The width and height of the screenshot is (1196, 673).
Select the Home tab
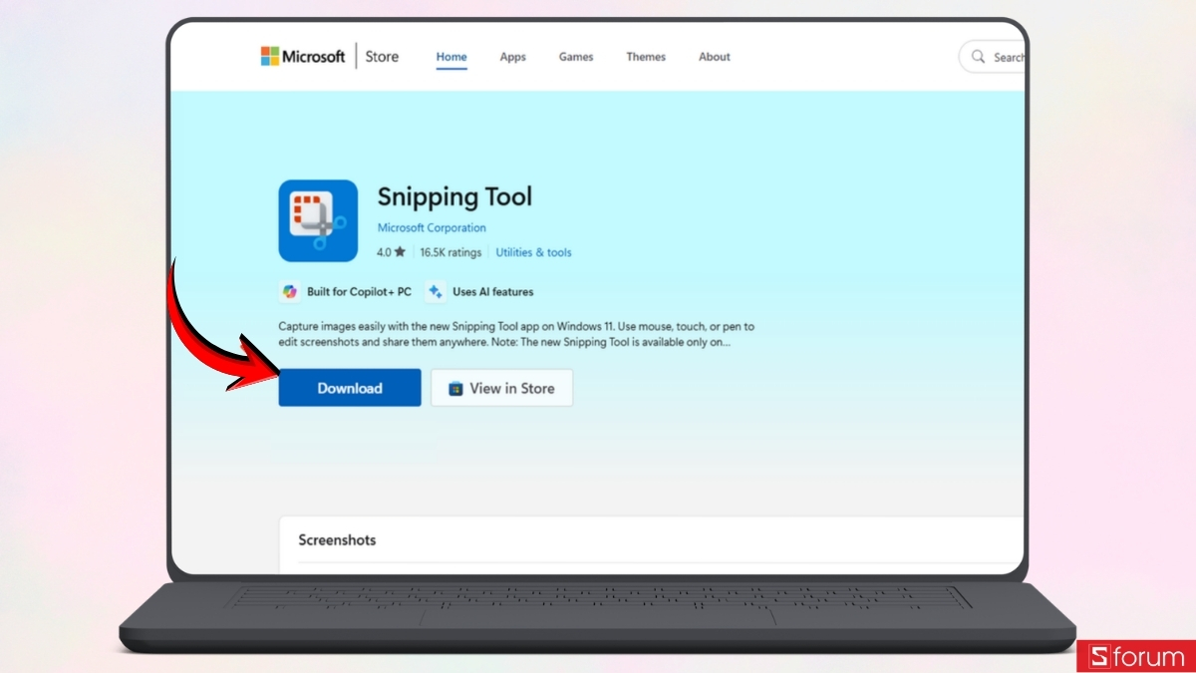[x=451, y=57]
